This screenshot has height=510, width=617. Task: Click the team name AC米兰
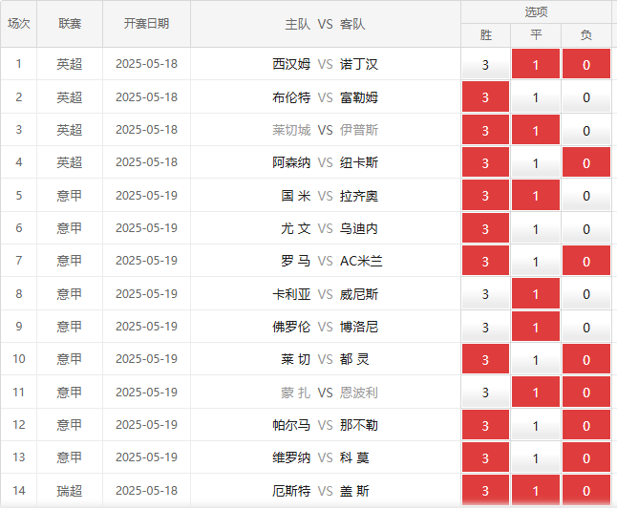point(361,261)
